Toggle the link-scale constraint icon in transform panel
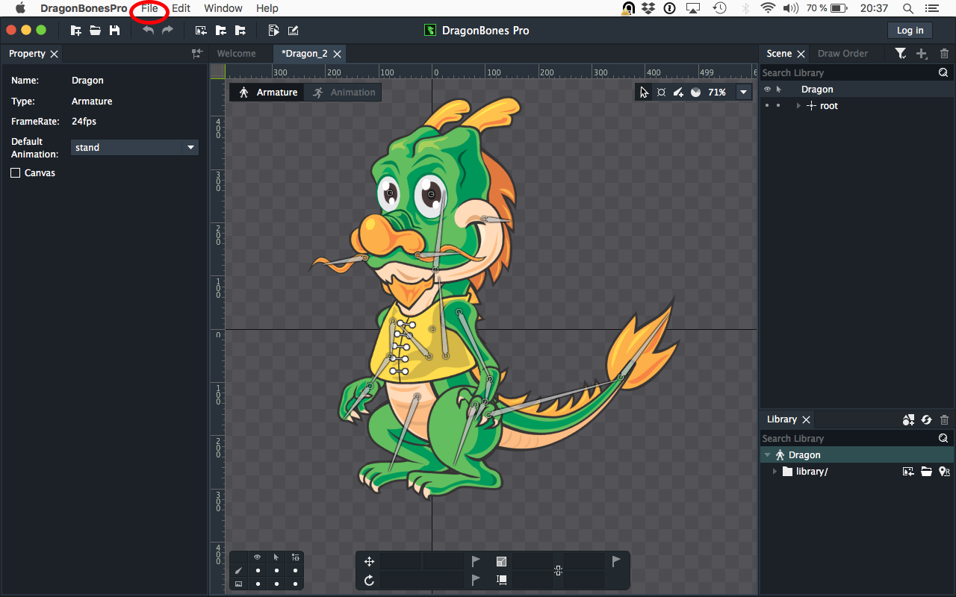Screen dimensions: 956x597 click(558, 571)
